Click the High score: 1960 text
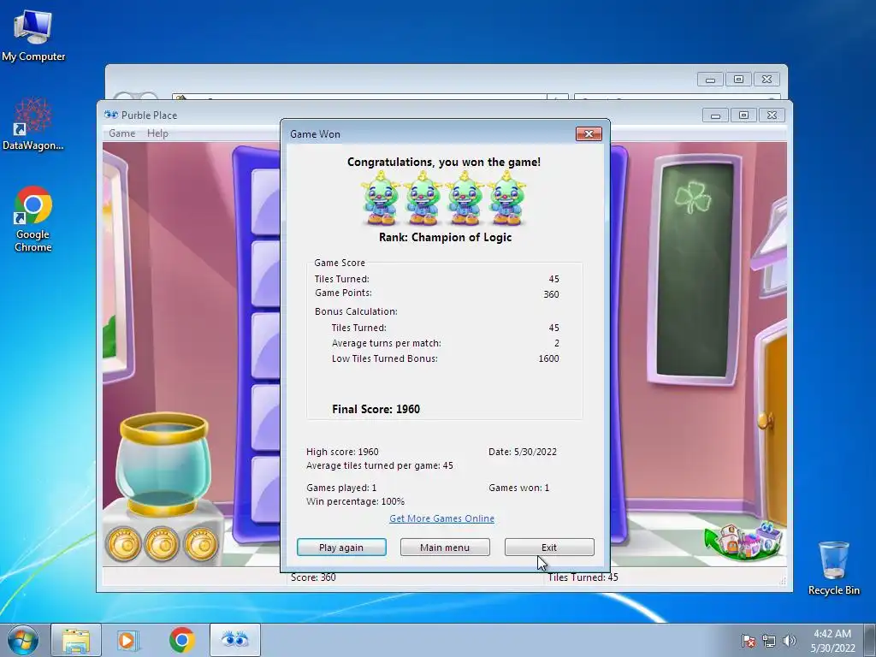 pos(342,452)
